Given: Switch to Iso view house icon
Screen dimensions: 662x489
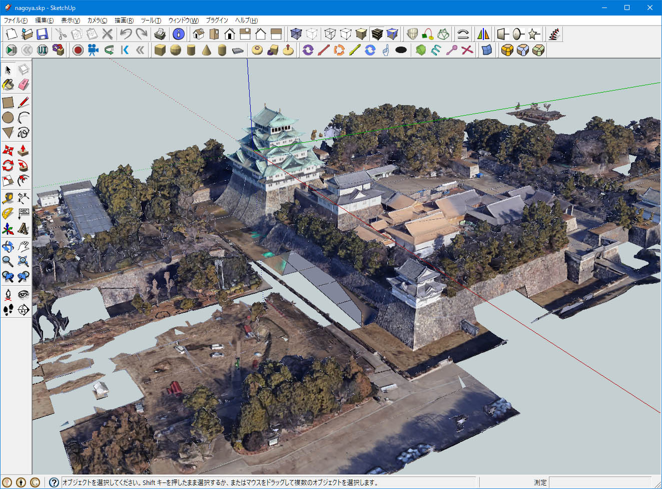Looking at the screenshot, I should pyautogui.click(x=198, y=34).
